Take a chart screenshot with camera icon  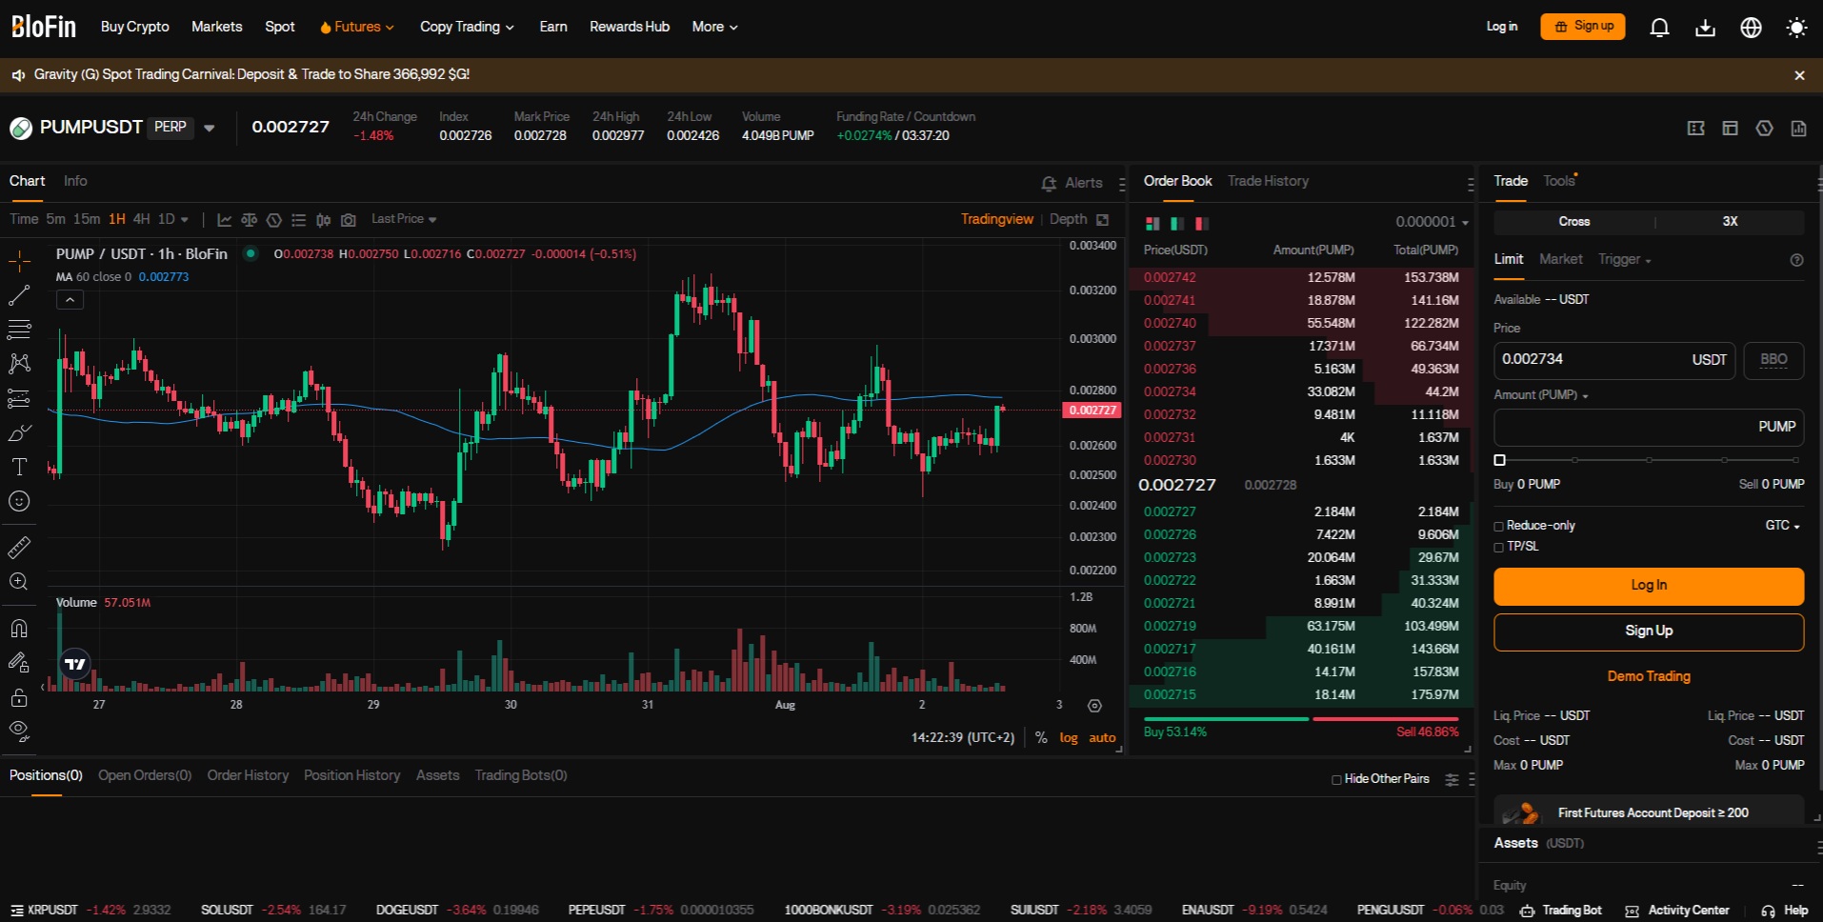coord(348,218)
